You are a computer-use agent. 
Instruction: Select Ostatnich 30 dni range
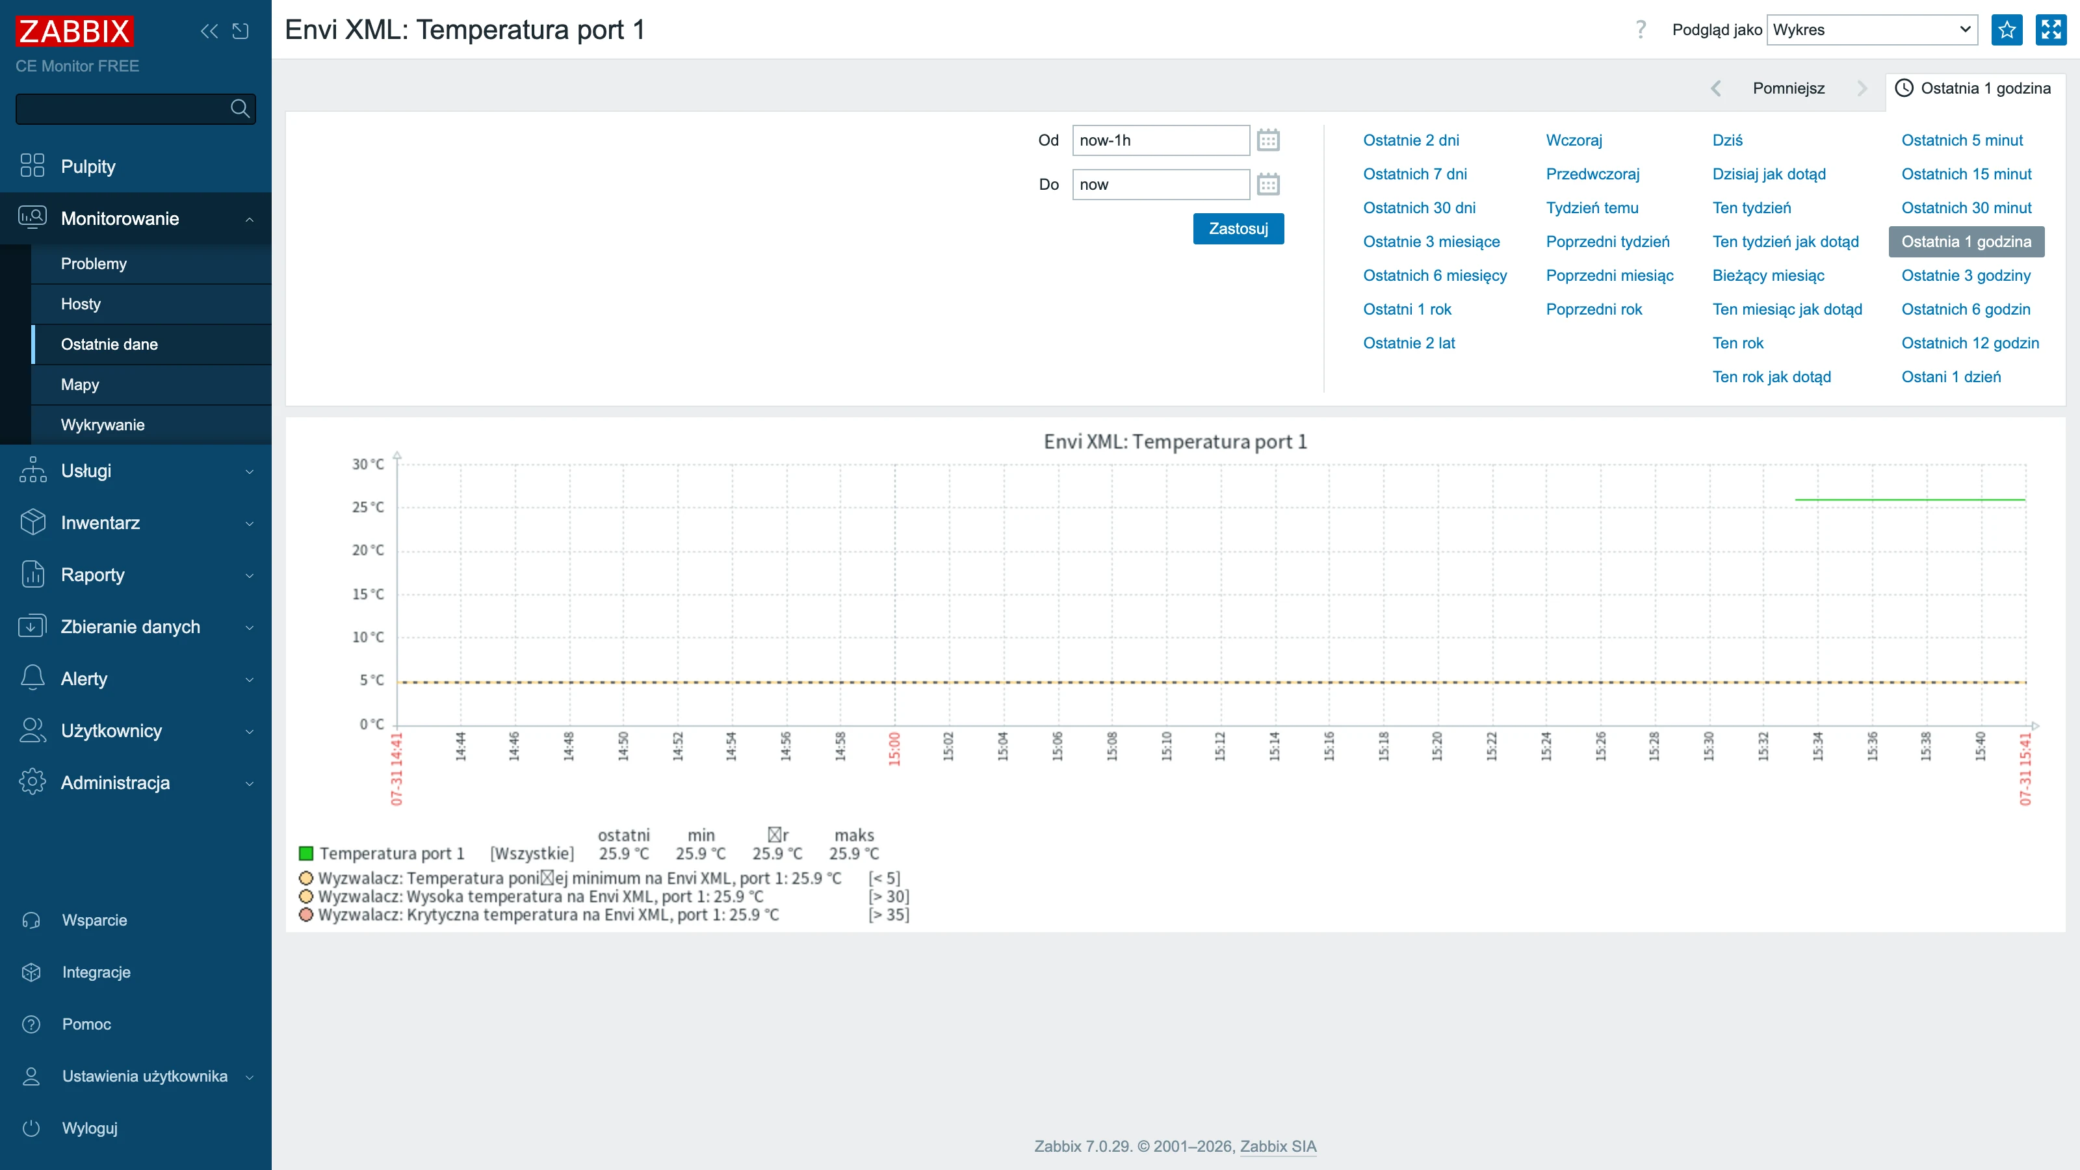1419,207
